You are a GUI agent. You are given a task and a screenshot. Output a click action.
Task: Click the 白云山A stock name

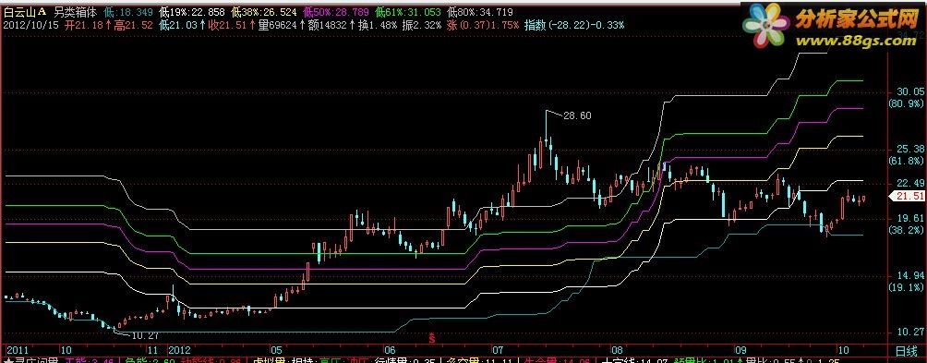pos(26,12)
